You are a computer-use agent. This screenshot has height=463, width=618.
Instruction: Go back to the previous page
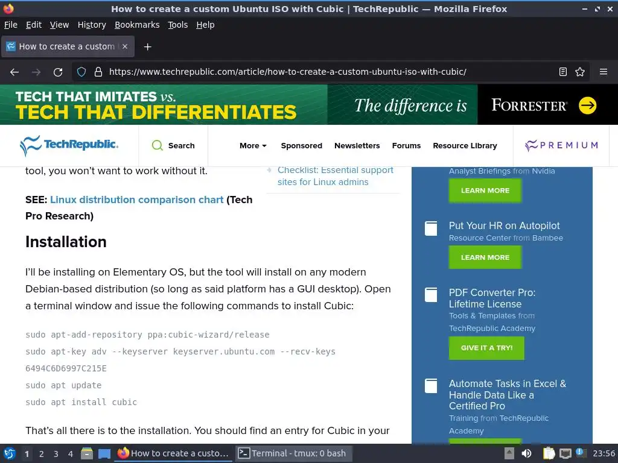[x=14, y=72]
